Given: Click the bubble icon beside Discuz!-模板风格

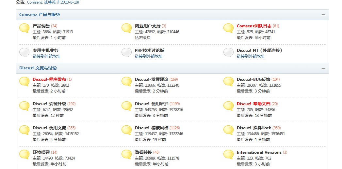Looking at the screenshot, I should click(126, 130).
